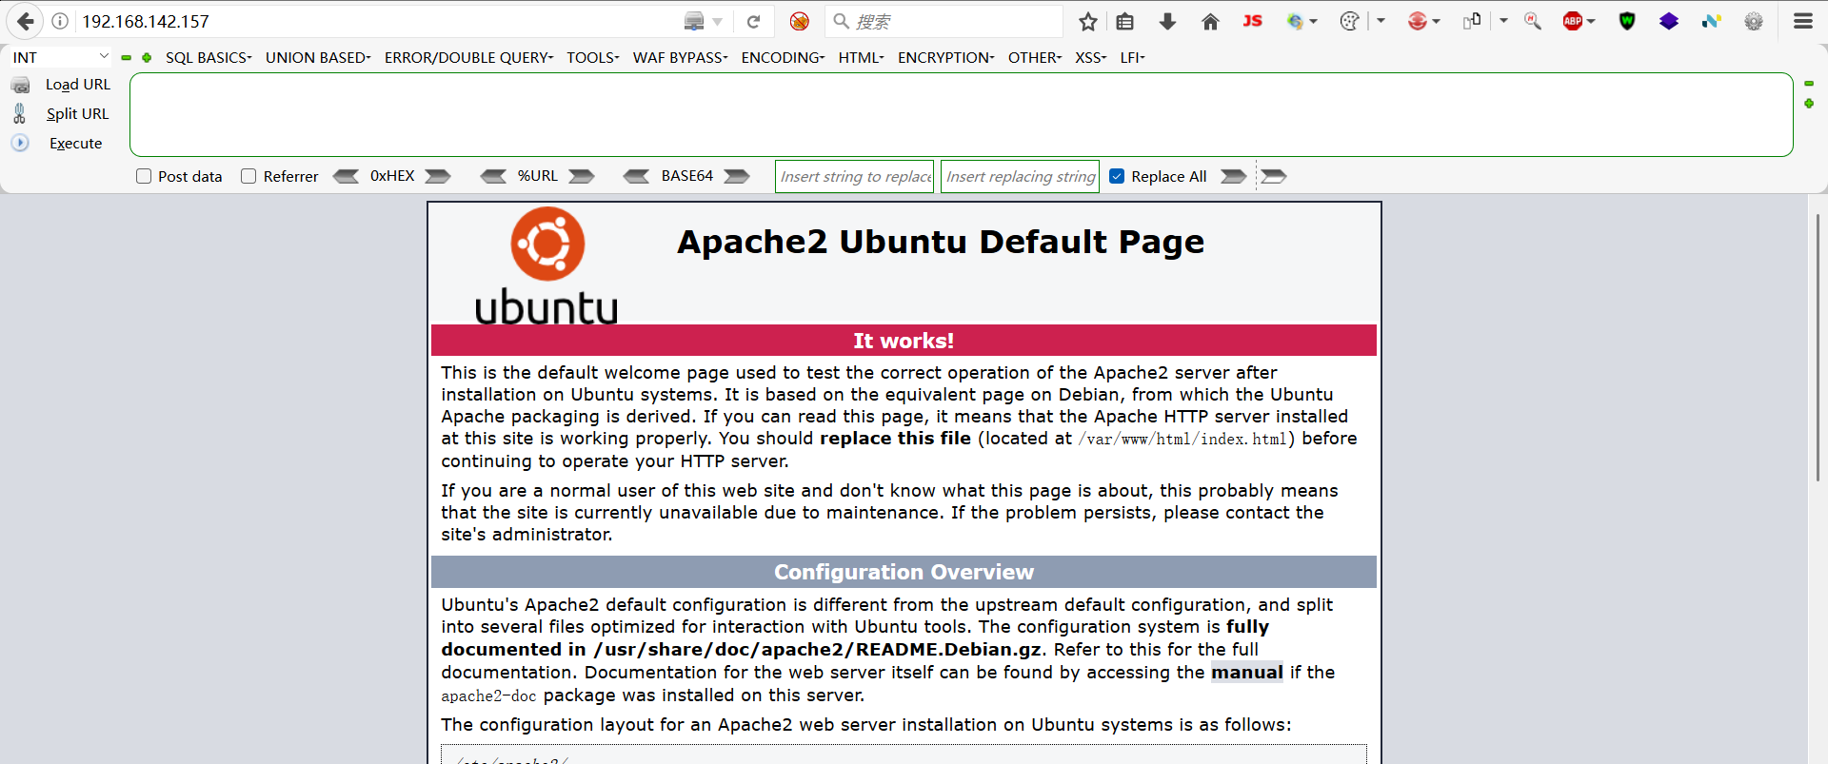Image resolution: width=1828 pixels, height=764 pixels.
Task: Click green plus right of URL box
Action: click(1809, 103)
